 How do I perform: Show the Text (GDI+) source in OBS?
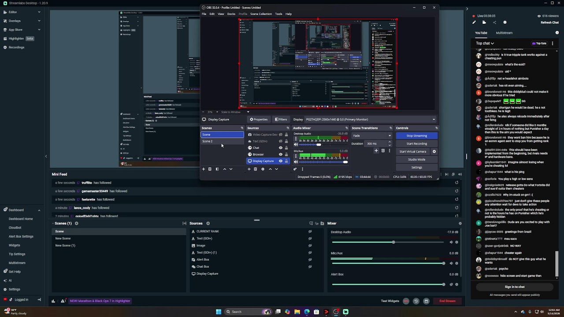[280, 141]
